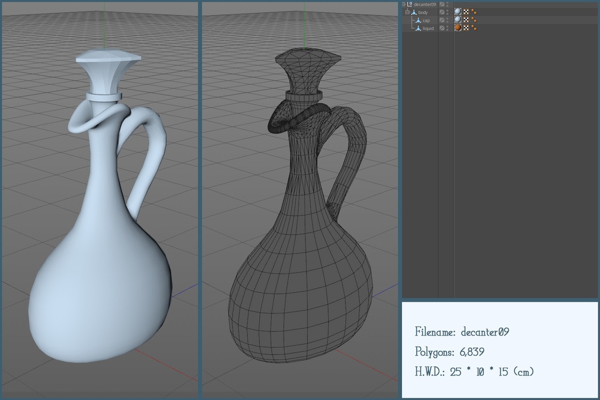Toggle the layer square for body
The width and height of the screenshot is (600, 400).
pos(442,12)
